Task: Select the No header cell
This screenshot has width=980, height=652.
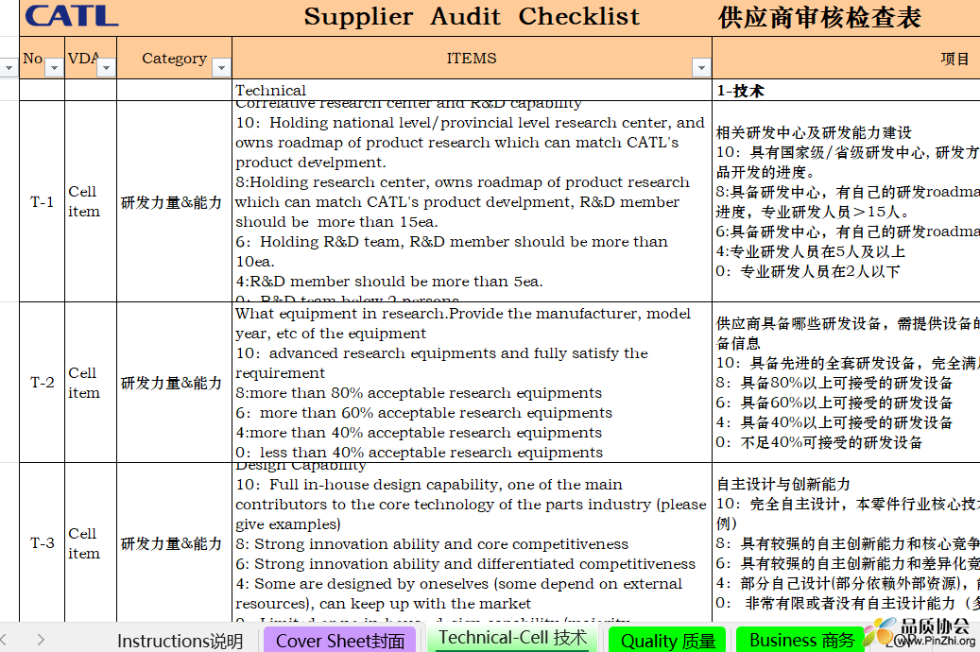Action: click(42, 59)
